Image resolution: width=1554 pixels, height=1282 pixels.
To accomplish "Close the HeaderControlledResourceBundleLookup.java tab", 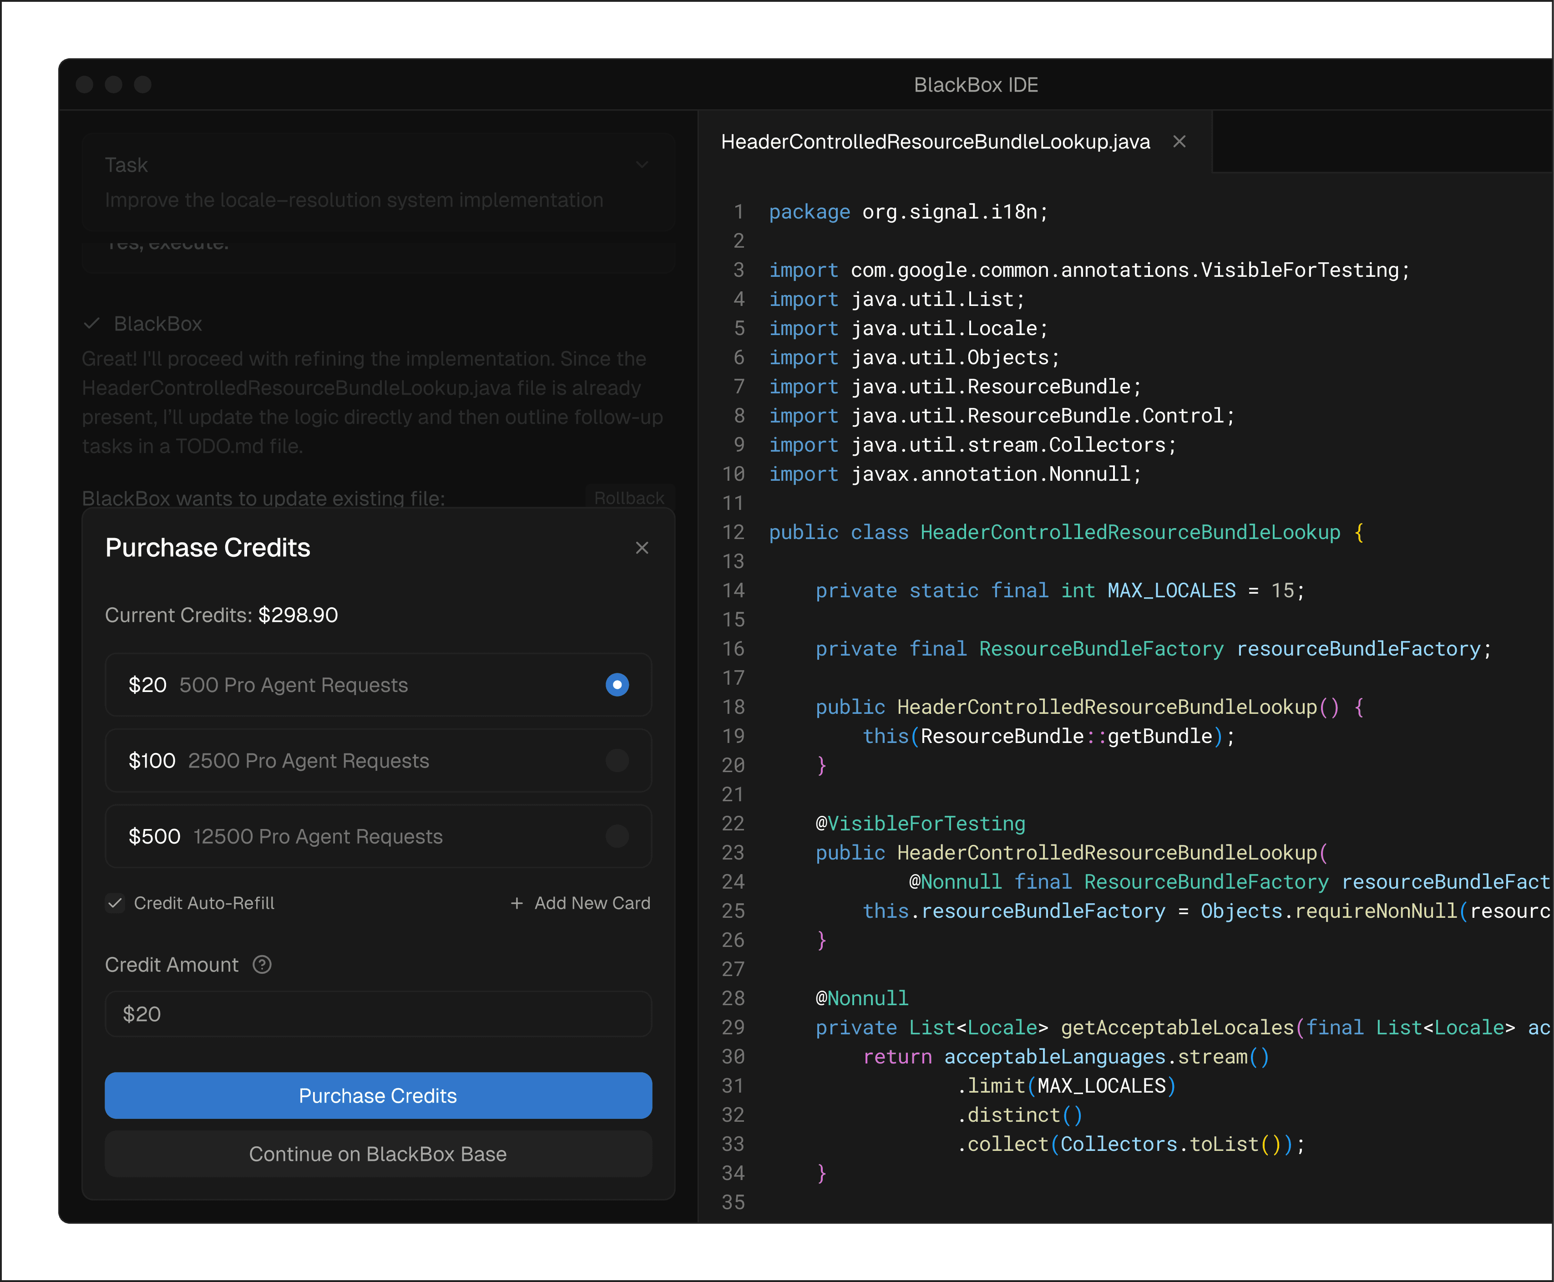I will (x=1179, y=142).
